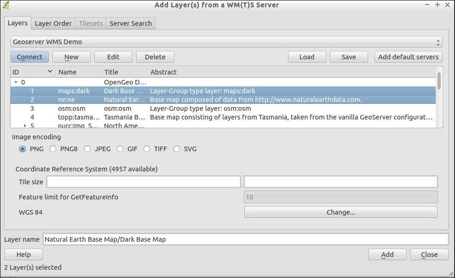Click the QGIS icon in title bar

(x=6, y=5)
